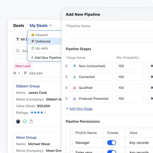Click drag handle for New (Untouched) stage
Viewport: 153px width, 153px height.
click(66, 66)
